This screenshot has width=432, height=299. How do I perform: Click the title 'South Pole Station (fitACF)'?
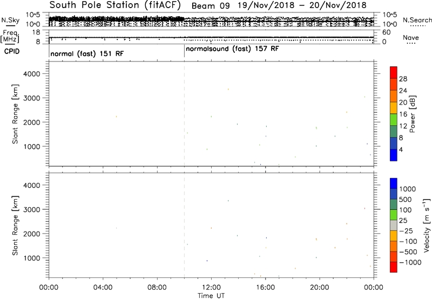115,5
